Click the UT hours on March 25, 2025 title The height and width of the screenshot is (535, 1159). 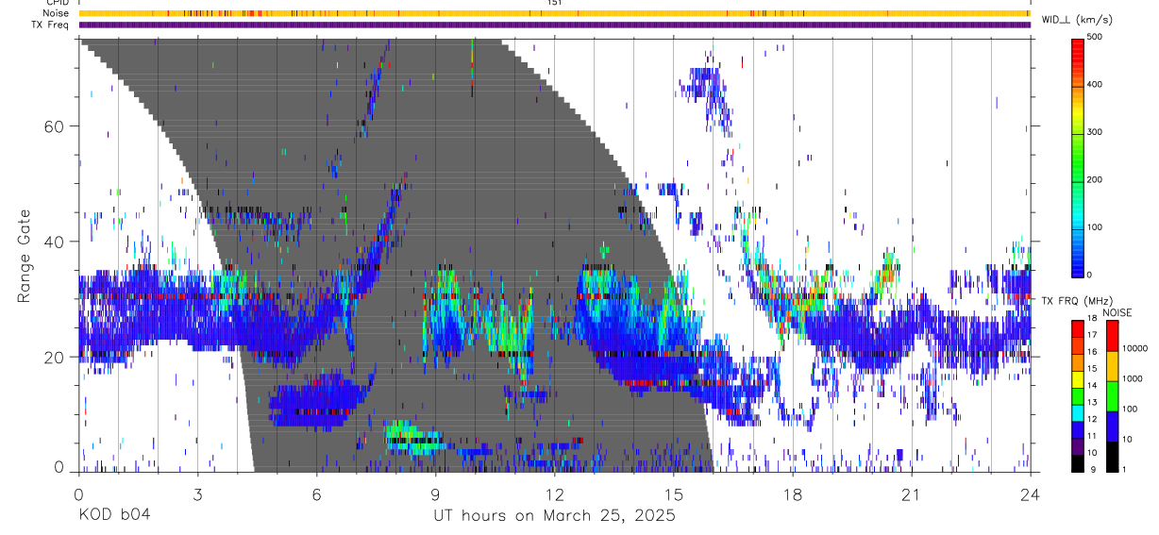click(554, 516)
